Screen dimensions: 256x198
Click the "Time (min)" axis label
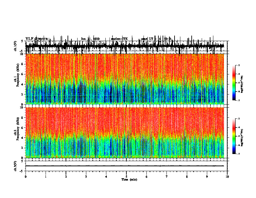tap(129, 180)
